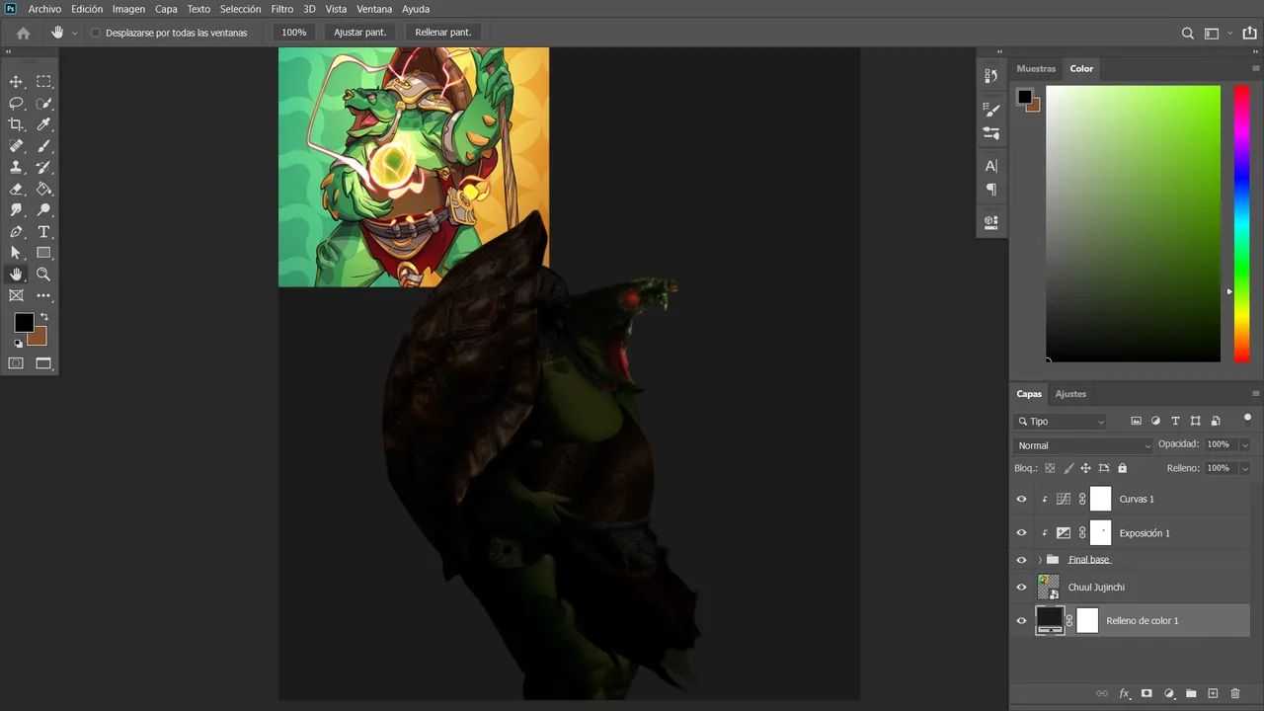Viewport: 1264px width, 711px height.
Task: Select the Zoom tool in toolbar
Action: pos(43,275)
